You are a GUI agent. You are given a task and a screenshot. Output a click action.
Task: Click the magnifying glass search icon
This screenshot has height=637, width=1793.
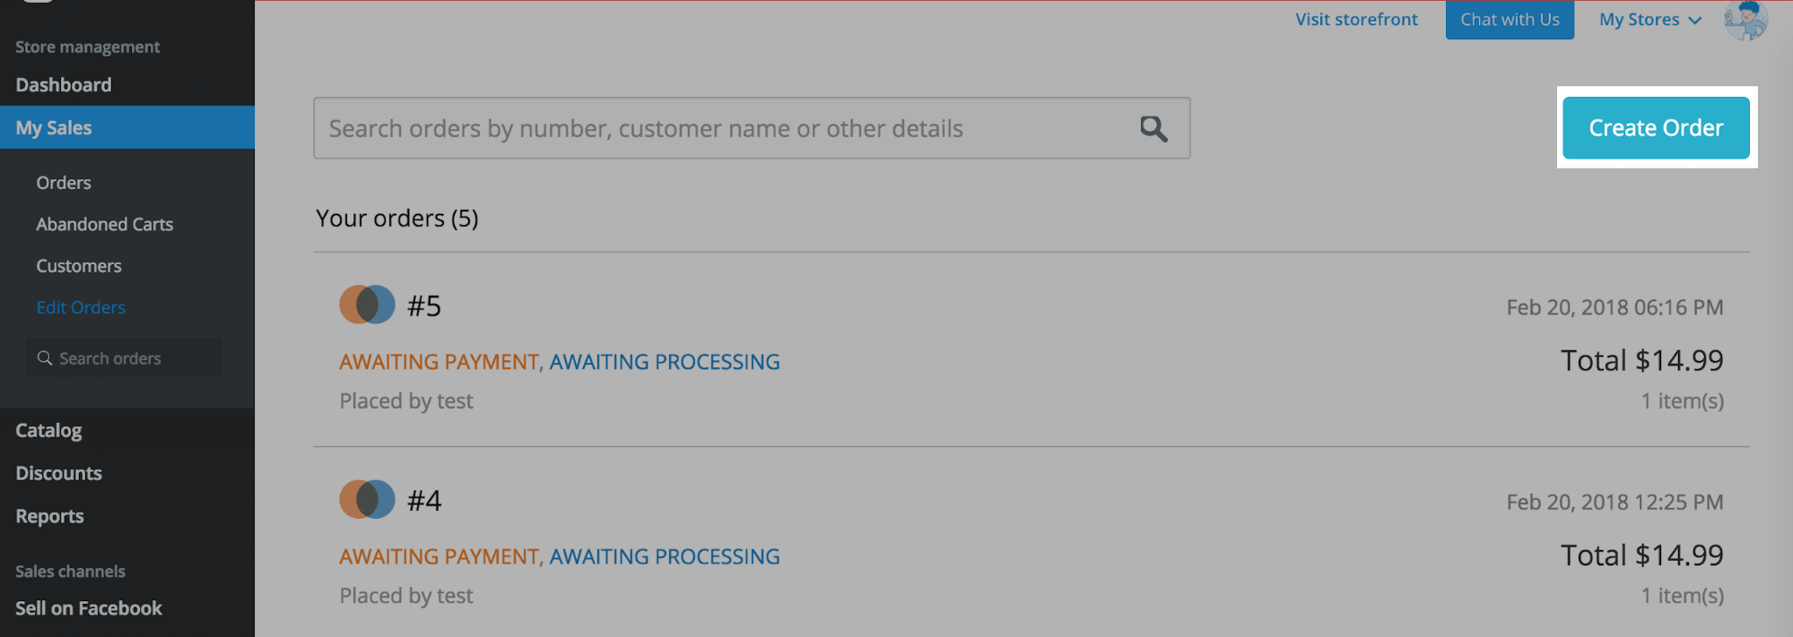pos(1153,129)
